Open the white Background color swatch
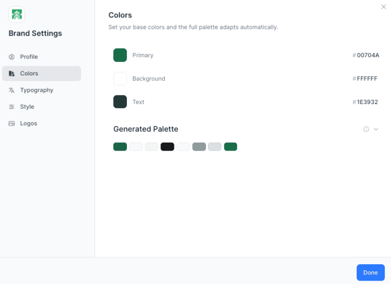Screen dimensions: 391x284 point(120,79)
